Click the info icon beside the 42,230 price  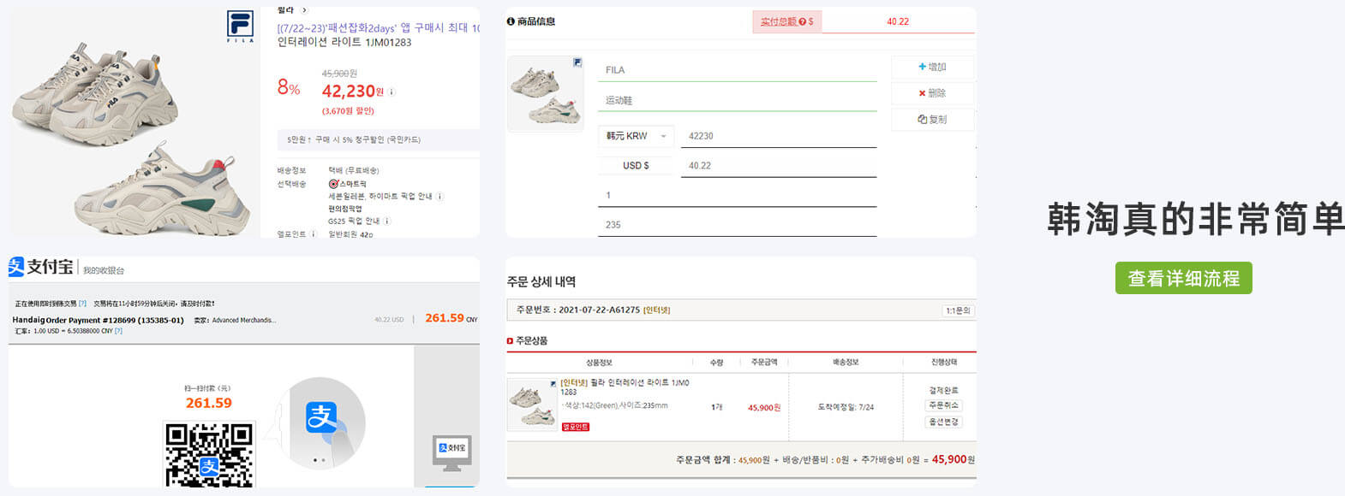click(392, 92)
